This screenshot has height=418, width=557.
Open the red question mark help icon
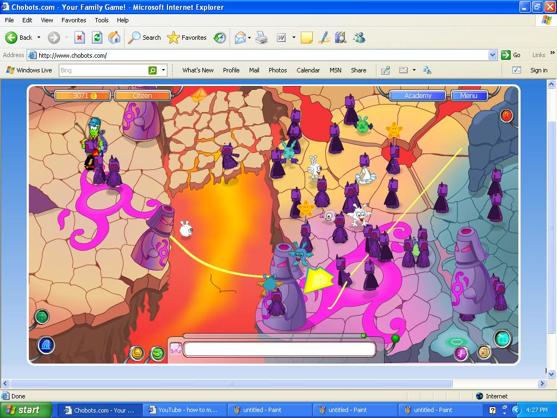point(506,115)
